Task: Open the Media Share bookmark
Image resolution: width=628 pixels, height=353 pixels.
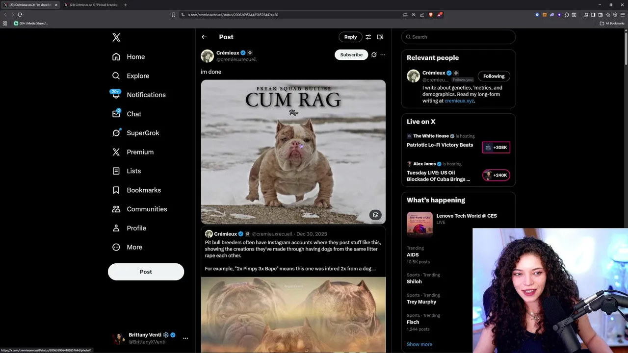Action: pyautogui.click(x=31, y=23)
